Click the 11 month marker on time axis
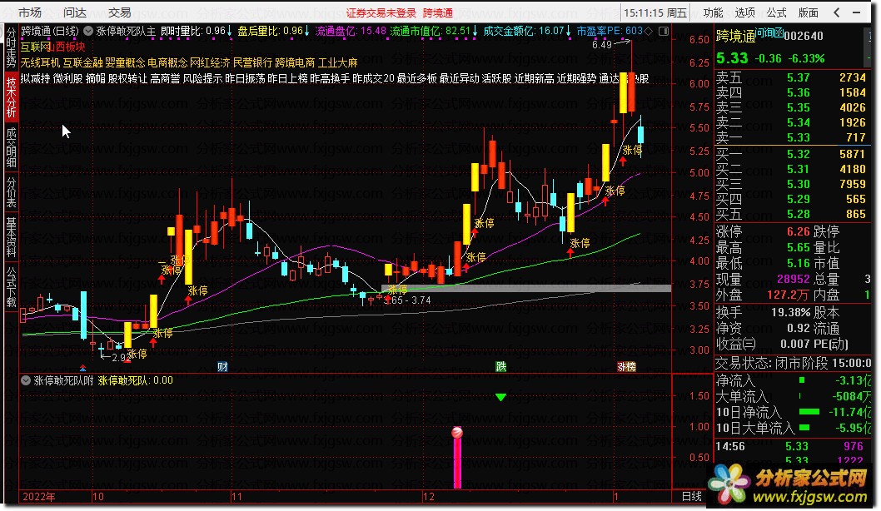Screen dimensions: 881x511 coord(236,496)
